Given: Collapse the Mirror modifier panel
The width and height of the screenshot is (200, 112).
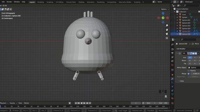Looking at the screenshot, I should pyautogui.click(x=177, y=54).
